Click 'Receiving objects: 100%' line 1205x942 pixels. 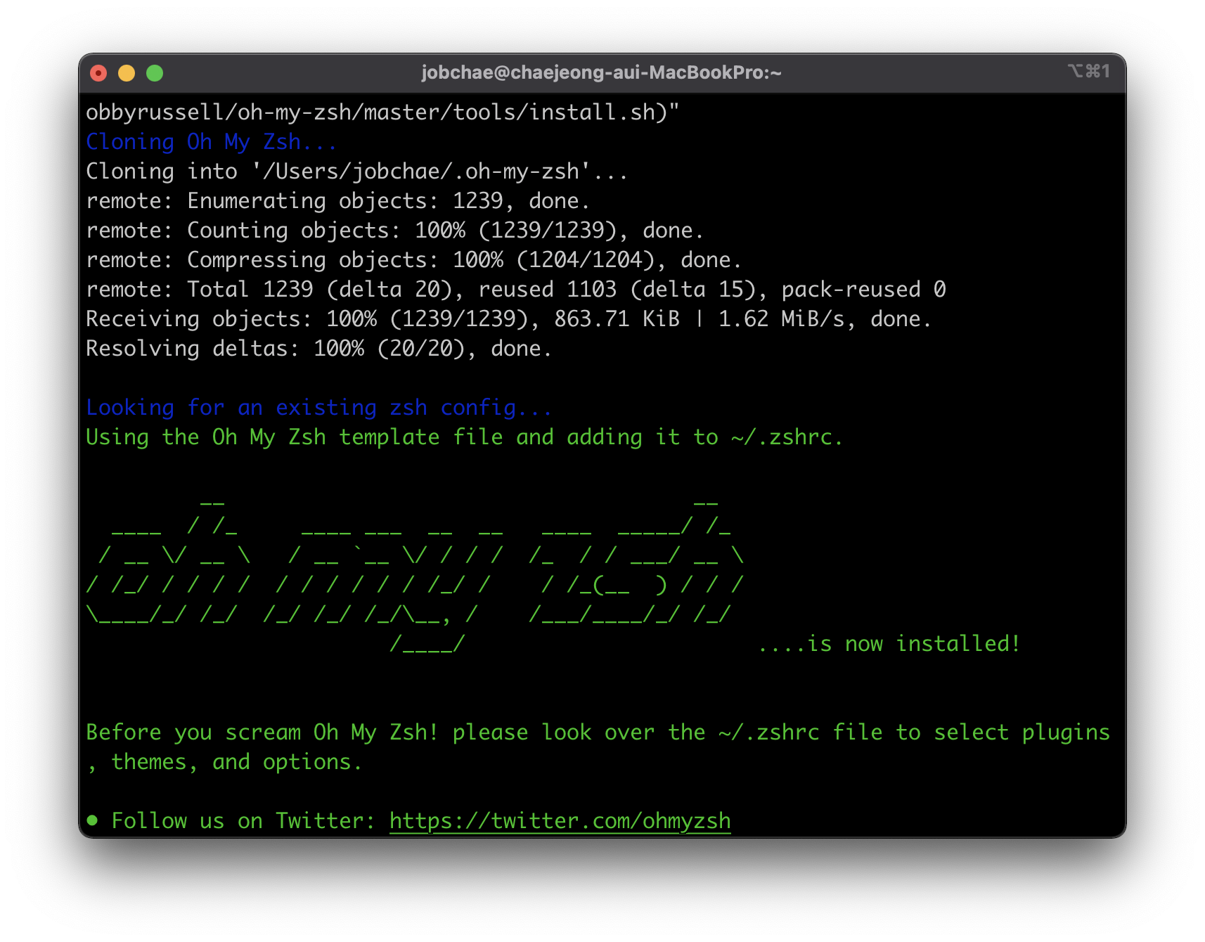pyautogui.click(x=508, y=318)
